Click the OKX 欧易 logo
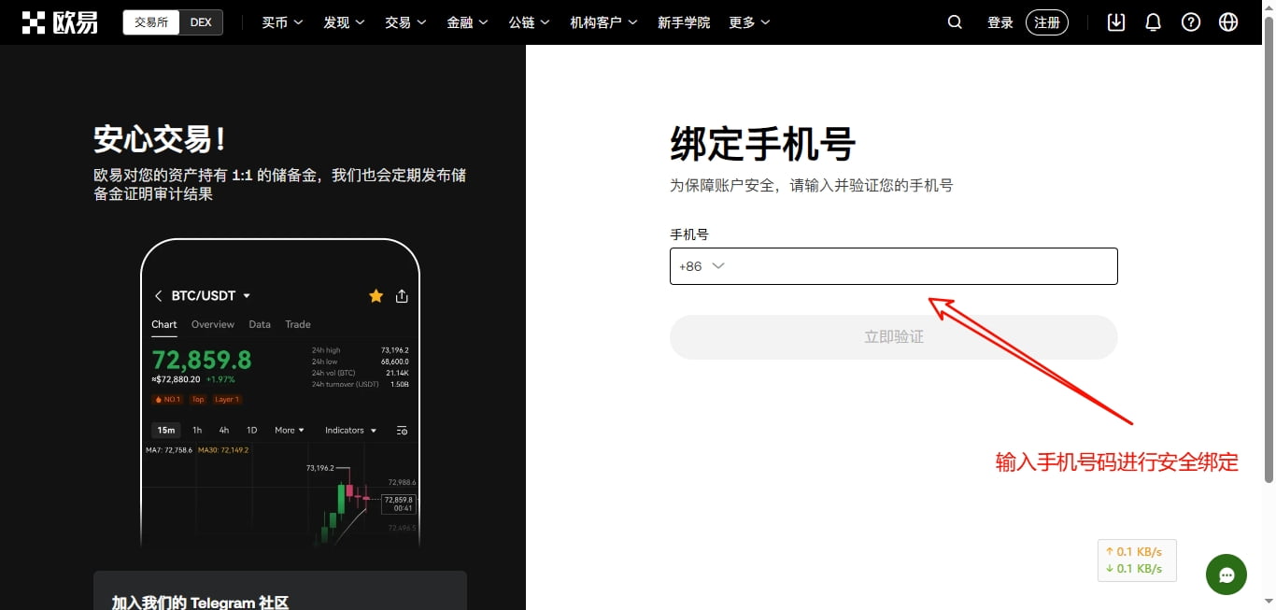This screenshot has width=1276, height=610. pos(60,21)
